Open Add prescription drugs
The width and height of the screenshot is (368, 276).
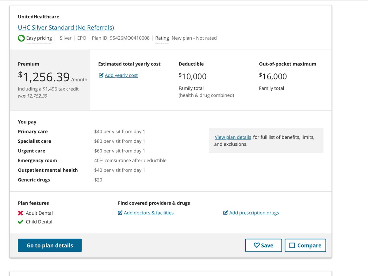click(x=254, y=213)
